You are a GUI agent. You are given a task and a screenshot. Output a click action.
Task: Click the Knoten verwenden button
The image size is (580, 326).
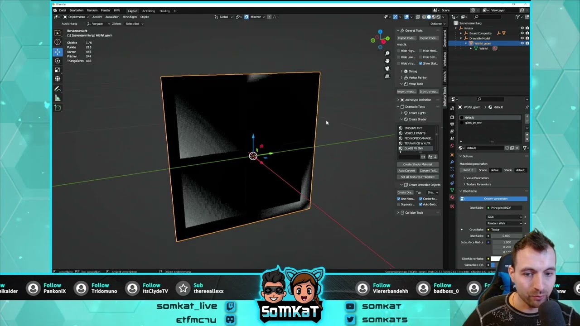point(494,199)
